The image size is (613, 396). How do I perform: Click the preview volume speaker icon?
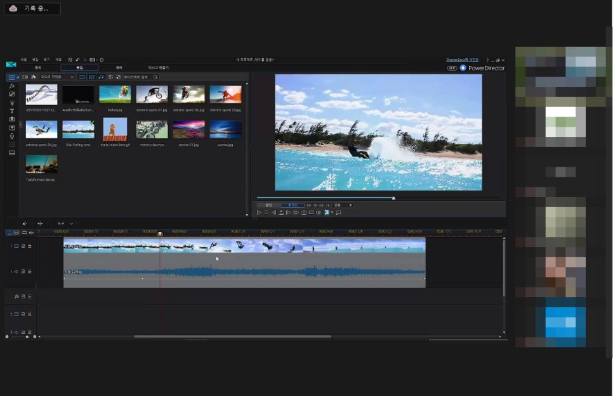(319, 212)
